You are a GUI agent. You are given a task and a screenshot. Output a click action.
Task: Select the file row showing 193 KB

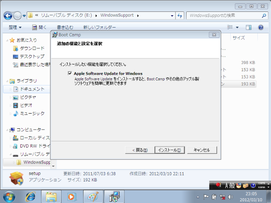(238, 84)
